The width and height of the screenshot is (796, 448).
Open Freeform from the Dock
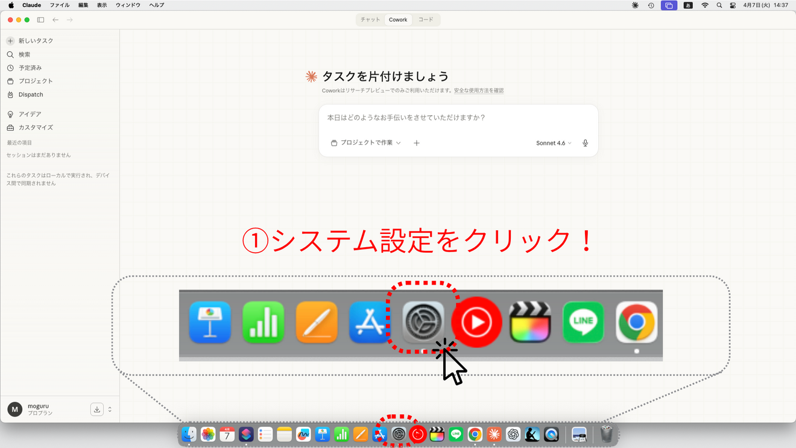click(x=303, y=434)
